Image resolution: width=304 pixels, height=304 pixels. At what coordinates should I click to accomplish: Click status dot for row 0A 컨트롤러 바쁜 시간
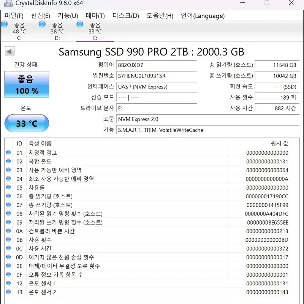tap(8, 231)
